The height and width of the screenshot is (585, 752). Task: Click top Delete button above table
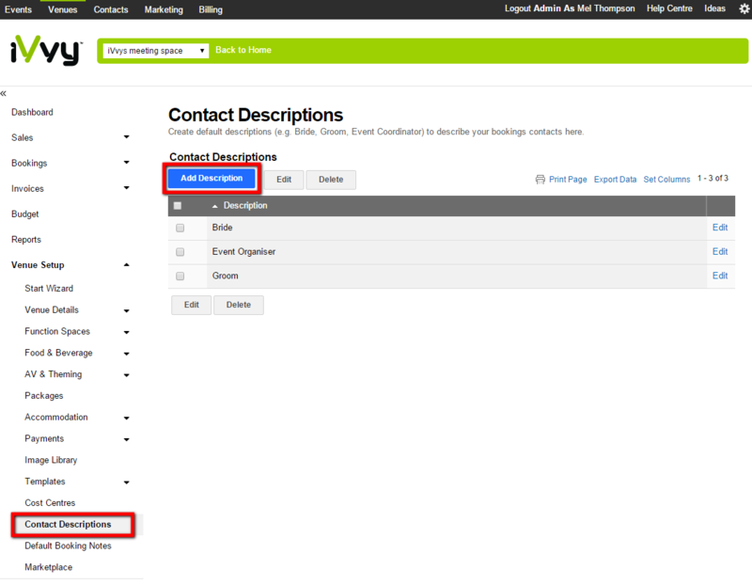[331, 180]
